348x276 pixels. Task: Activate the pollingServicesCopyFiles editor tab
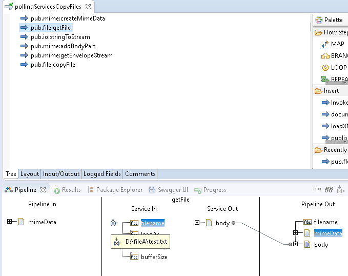(x=48, y=7)
